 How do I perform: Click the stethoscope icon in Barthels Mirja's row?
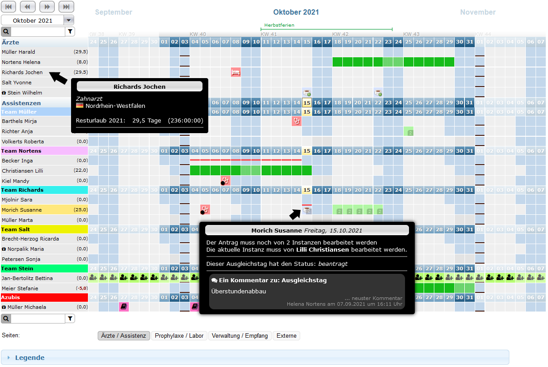coord(297,121)
